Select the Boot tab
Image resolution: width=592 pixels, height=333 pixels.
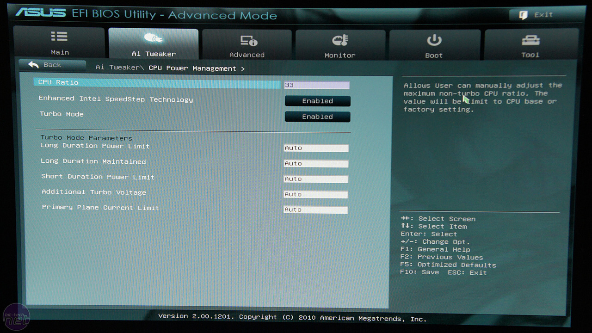pyautogui.click(x=434, y=45)
